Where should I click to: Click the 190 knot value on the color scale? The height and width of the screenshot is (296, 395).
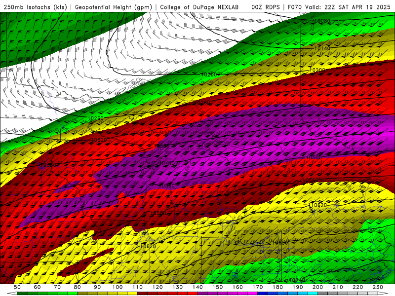tap(298, 287)
